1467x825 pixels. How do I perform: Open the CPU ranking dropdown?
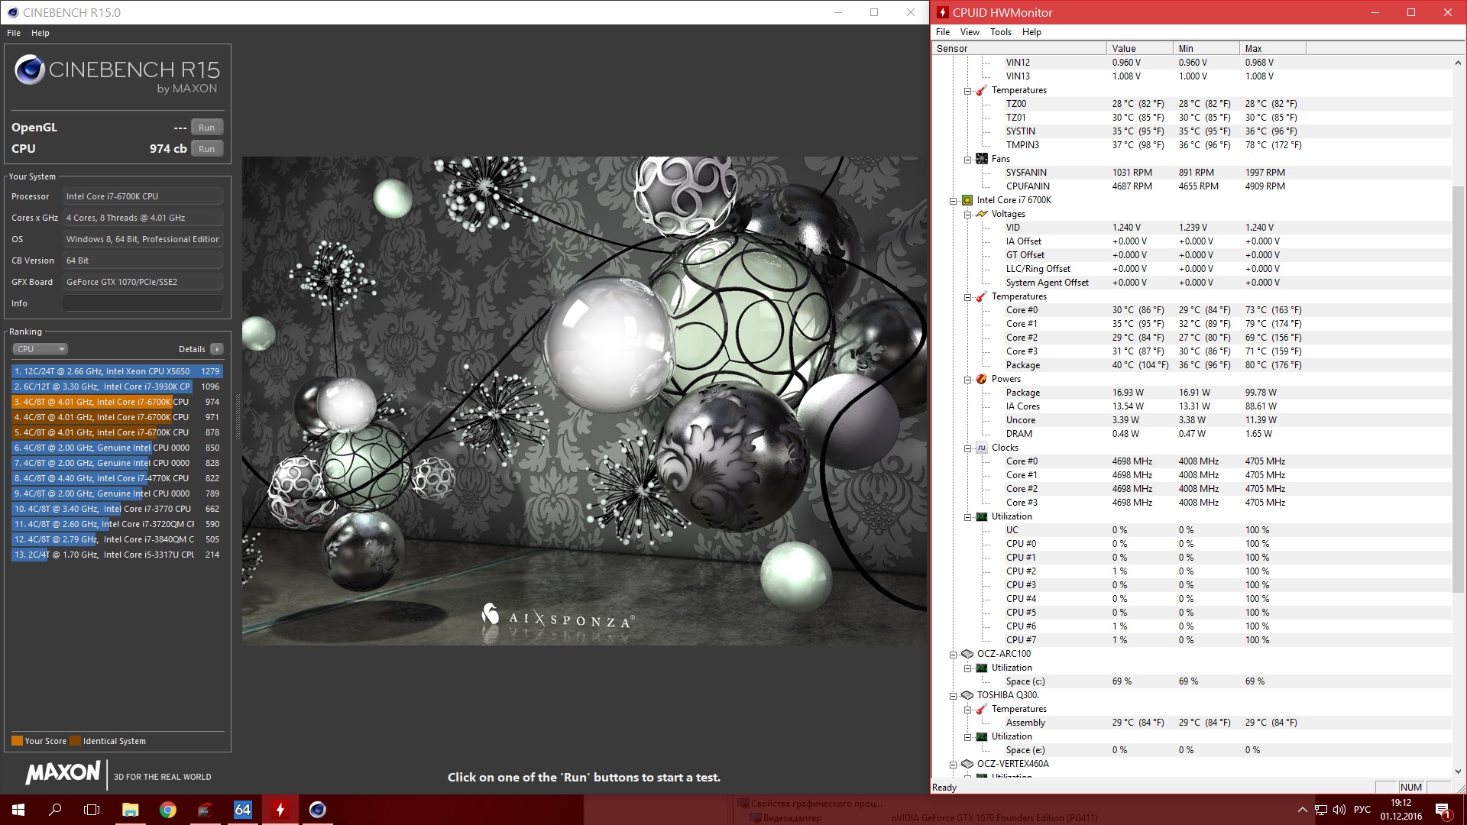coord(40,349)
